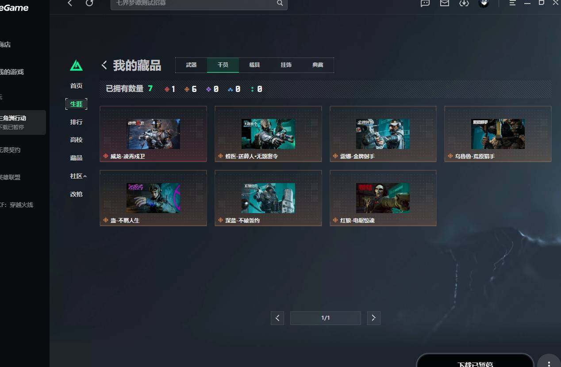The height and width of the screenshot is (367, 561).
Task: Open the mail envelope icon
Action: click(445, 3)
